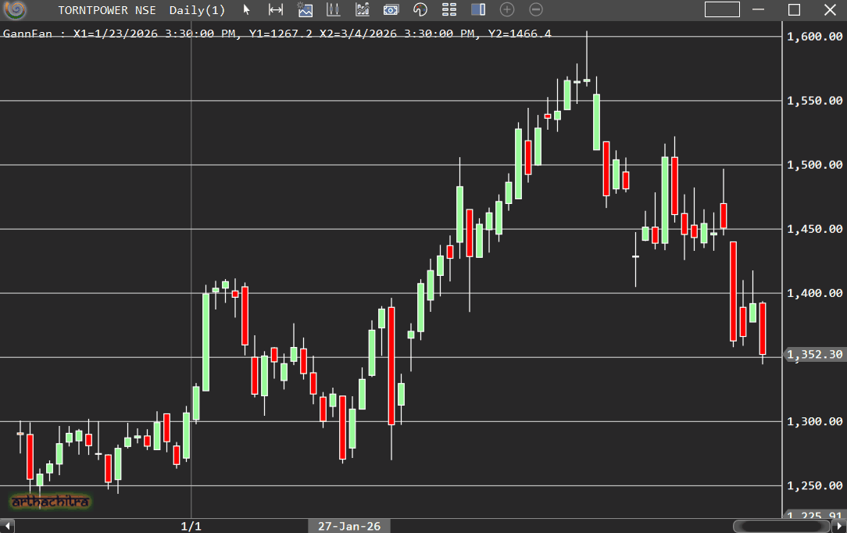Zoom in using the plus circle
This screenshot has width=847, height=533.
tap(507, 10)
